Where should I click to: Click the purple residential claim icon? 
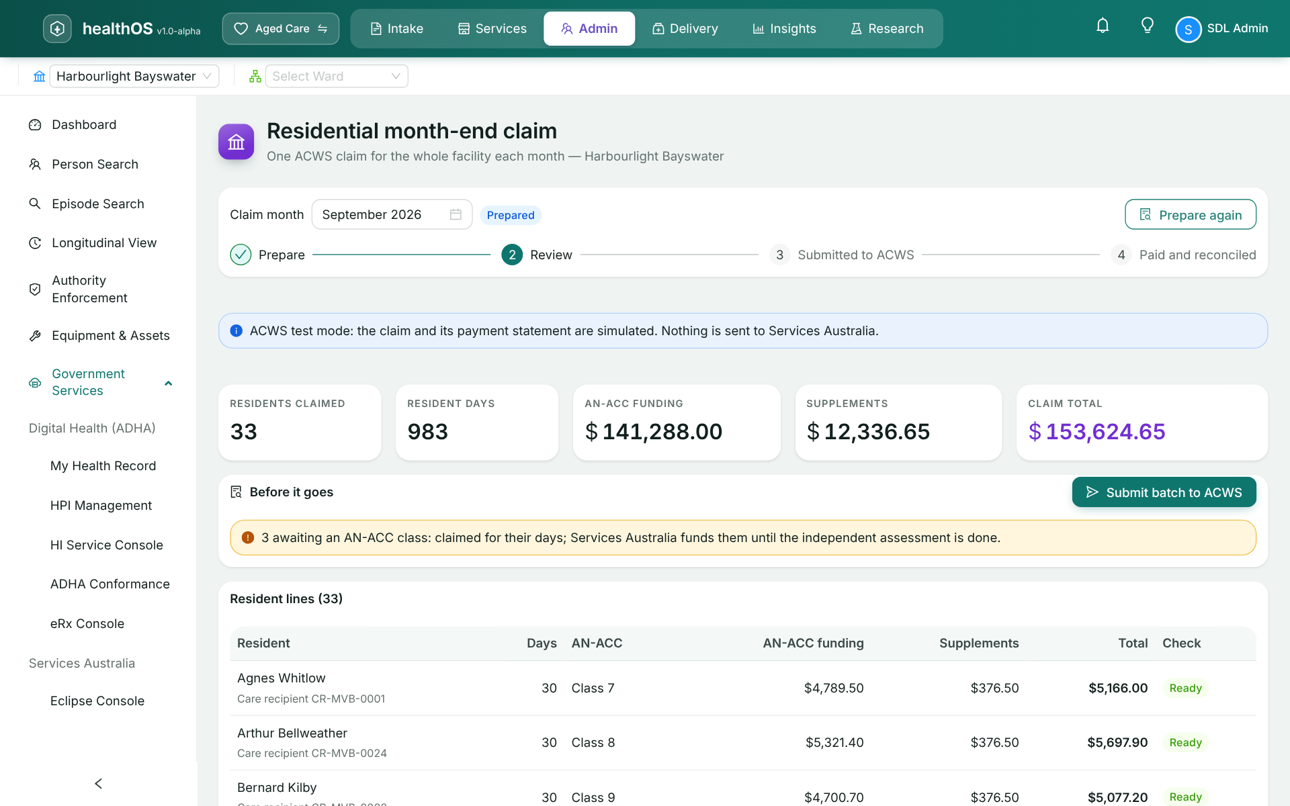point(236,142)
